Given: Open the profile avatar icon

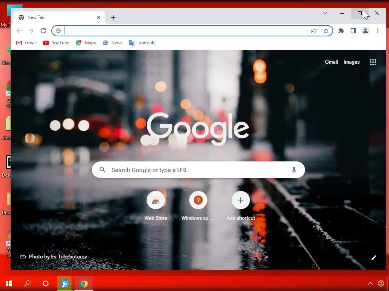Looking at the screenshot, I should [x=365, y=31].
